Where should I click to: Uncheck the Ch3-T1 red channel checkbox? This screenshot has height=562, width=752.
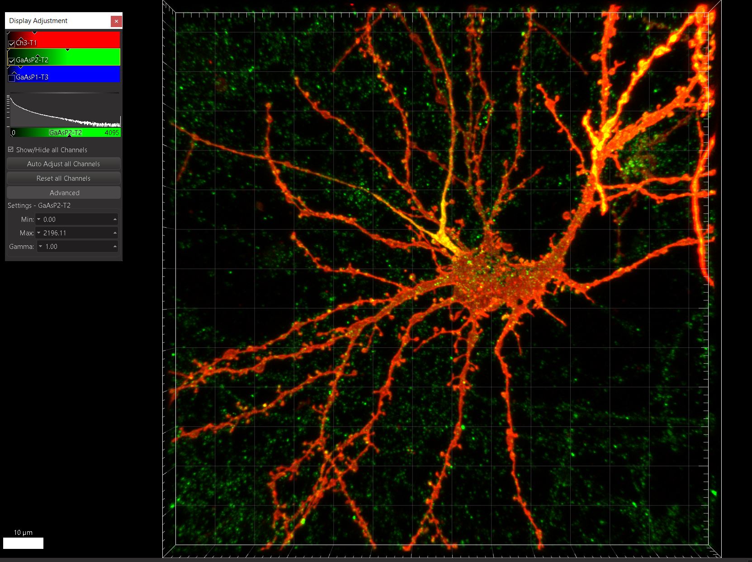click(x=12, y=44)
